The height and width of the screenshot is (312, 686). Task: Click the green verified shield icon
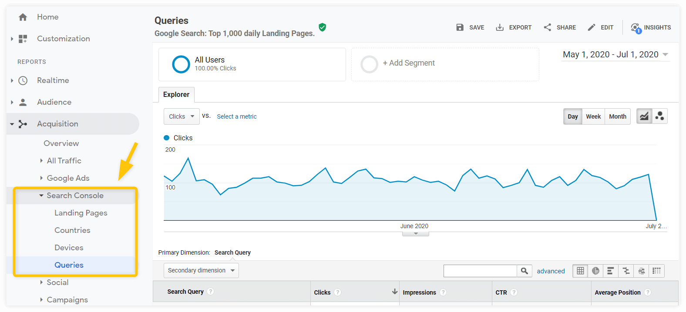tap(323, 27)
